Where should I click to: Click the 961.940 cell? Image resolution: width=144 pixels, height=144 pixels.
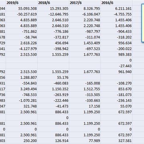(x=116, y=72)
